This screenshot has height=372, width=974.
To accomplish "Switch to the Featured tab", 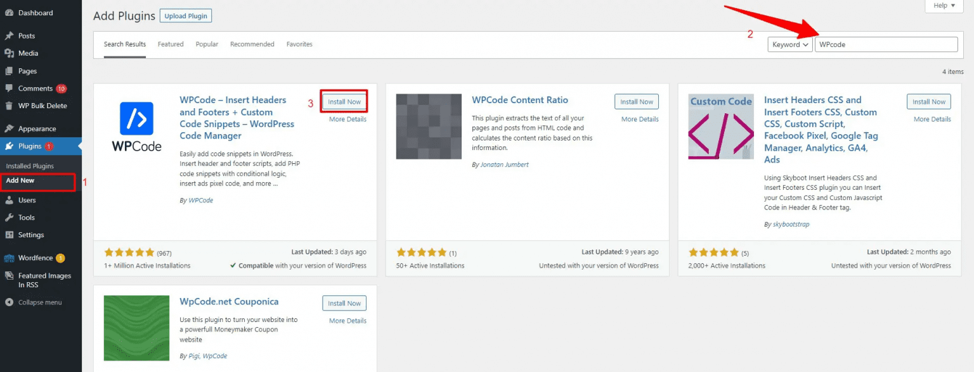I will [171, 44].
